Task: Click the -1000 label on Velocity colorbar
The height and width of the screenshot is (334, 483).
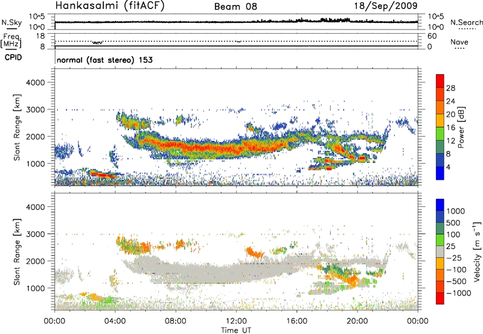Action: pos(459,293)
